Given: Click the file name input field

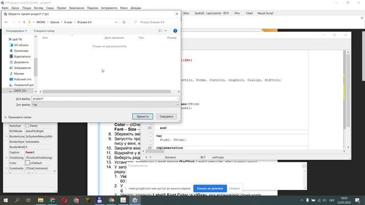Looking at the screenshot, I should [104, 99].
